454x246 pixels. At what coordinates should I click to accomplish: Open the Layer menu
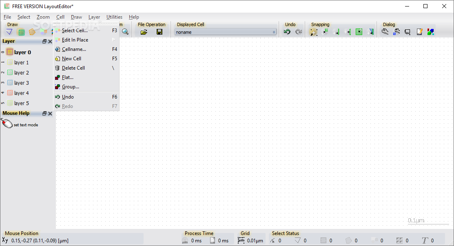pos(94,17)
